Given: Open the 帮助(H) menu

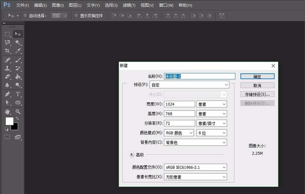Looking at the screenshot, I should tap(185, 5).
